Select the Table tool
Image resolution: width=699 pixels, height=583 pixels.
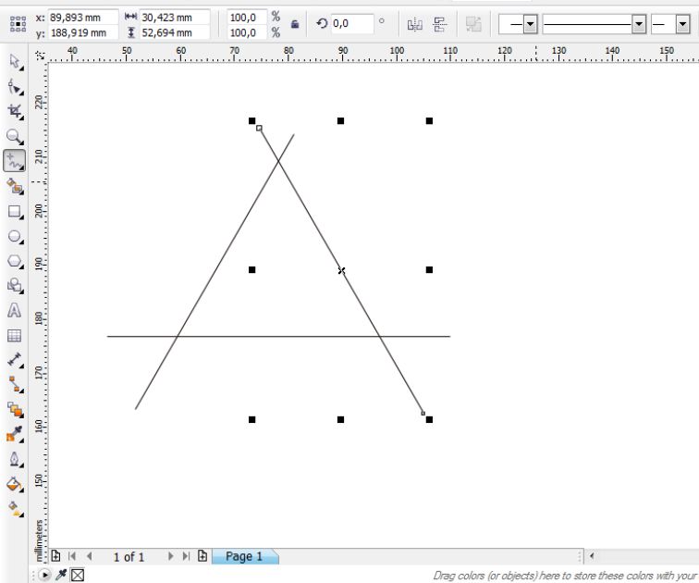pos(15,335)
